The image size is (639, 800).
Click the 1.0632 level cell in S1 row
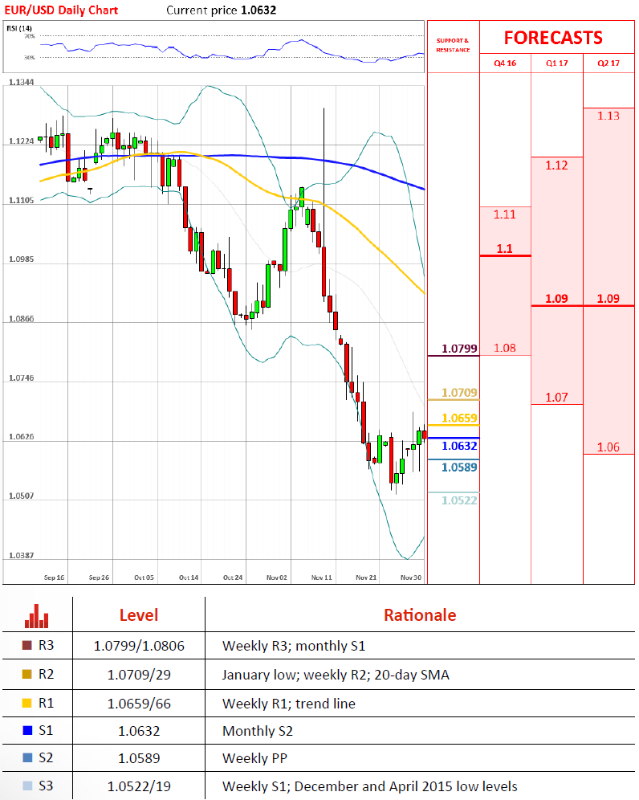click(x=139, y=731)
